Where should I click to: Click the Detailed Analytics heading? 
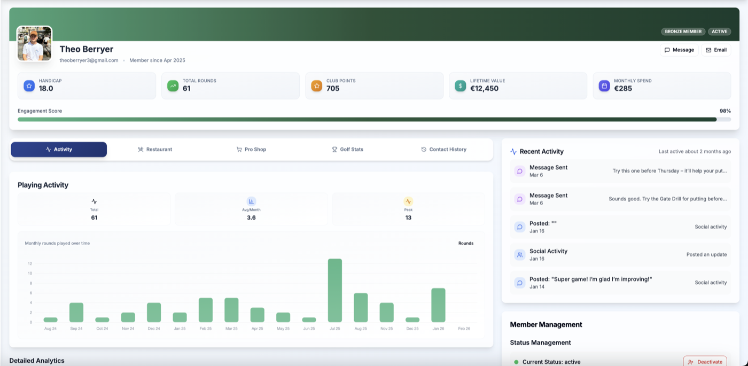tap(37, 361)
